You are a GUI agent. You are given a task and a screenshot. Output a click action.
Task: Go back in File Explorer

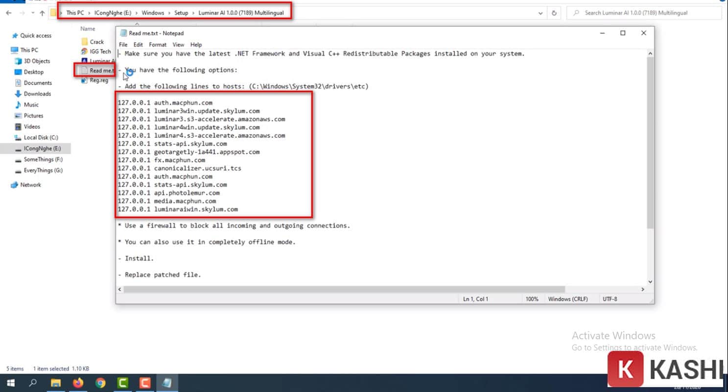[8, 13]
